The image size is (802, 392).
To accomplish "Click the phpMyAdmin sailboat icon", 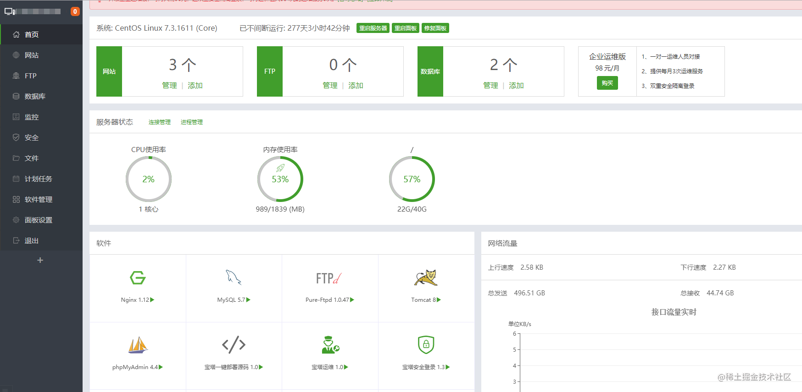I will (138, 345).
